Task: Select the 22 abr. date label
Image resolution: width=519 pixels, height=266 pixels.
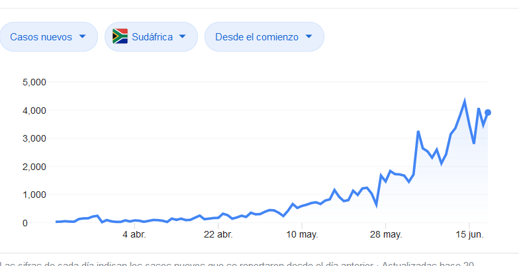Action: tap(217, 234)
